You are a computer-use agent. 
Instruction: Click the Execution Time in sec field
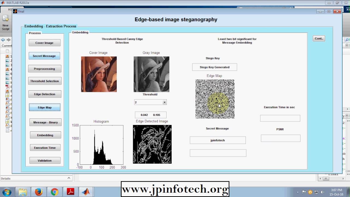[x=280, y=118]
